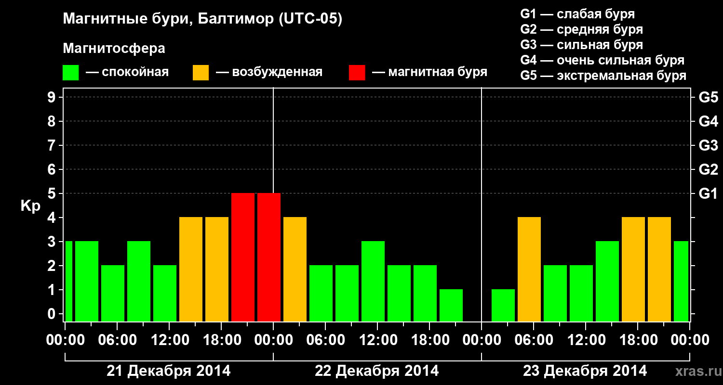Click the right-axis 'G3' storm level label
This screenshot has height=385, width=723.
coord(708,146)
